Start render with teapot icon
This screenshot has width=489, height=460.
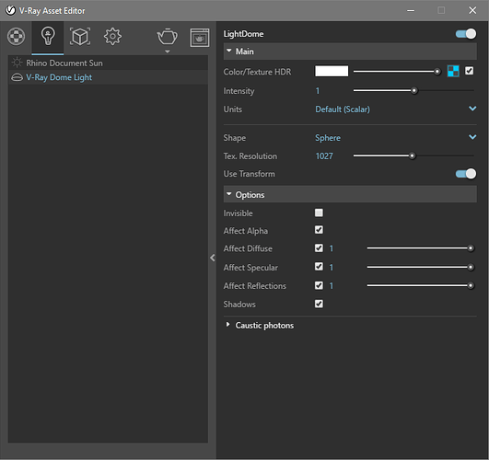point(168,37)
